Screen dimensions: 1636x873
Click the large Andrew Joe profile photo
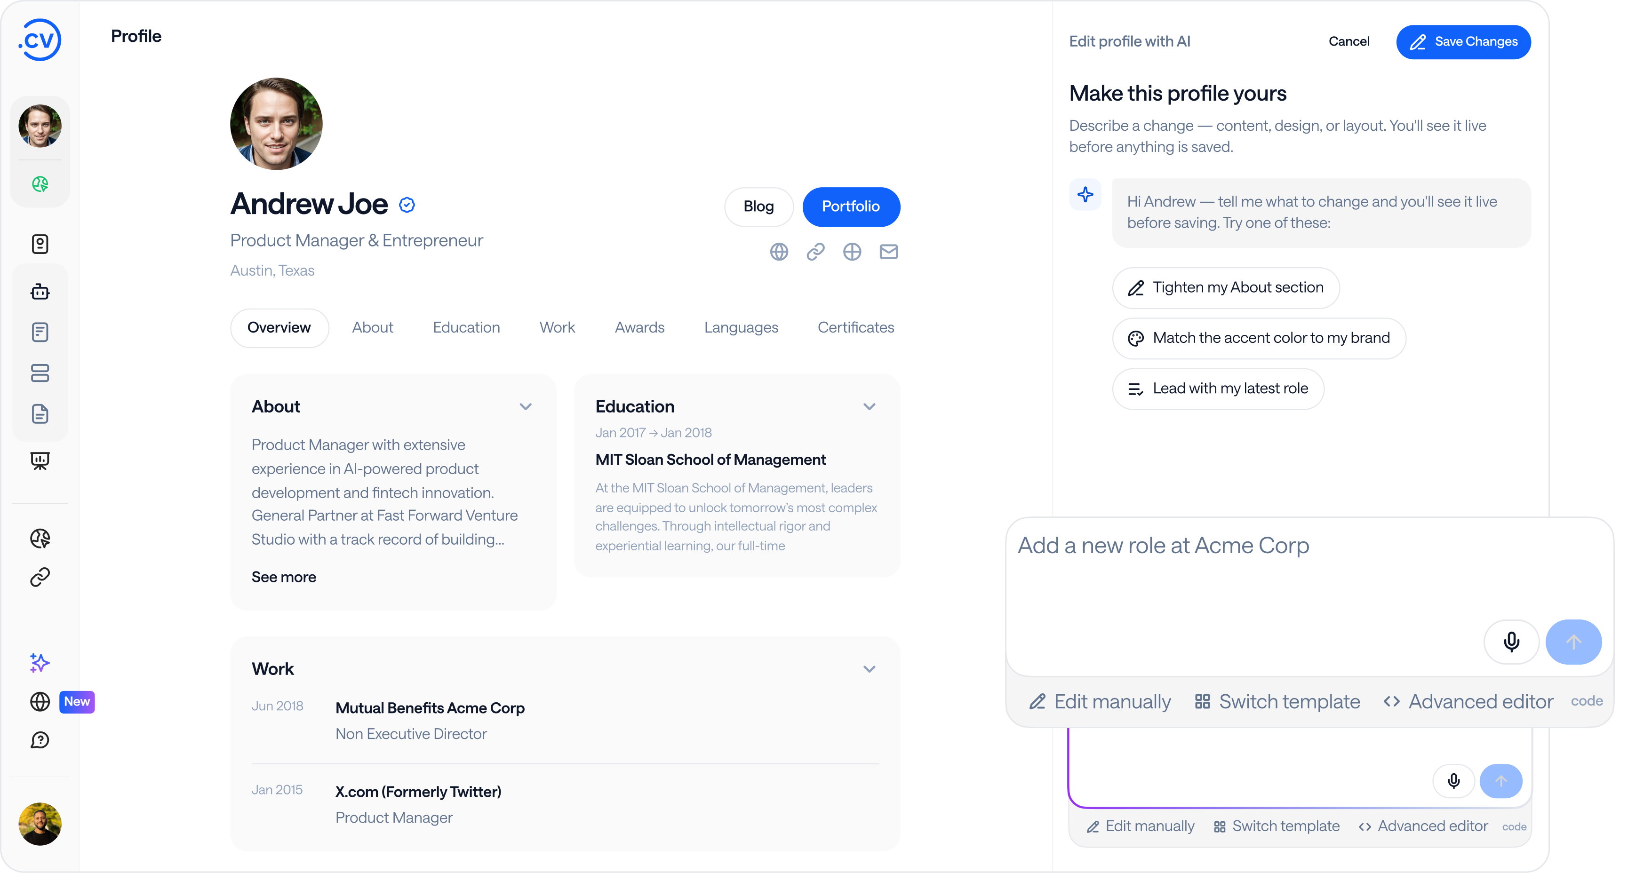point(276,124)
